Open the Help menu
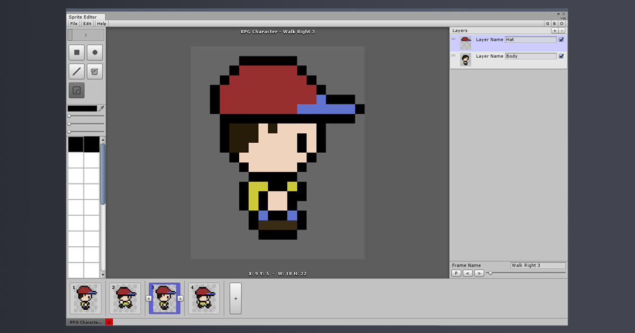 coord(102,23)
